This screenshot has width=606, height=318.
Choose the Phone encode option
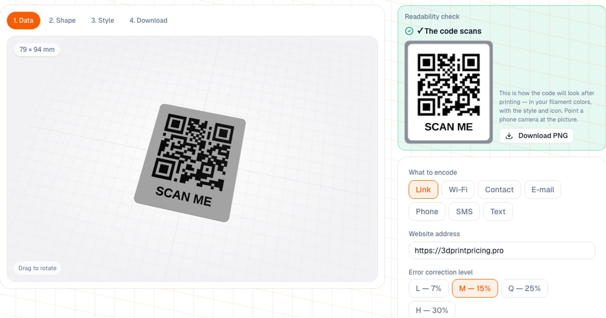tap(427, 211)
